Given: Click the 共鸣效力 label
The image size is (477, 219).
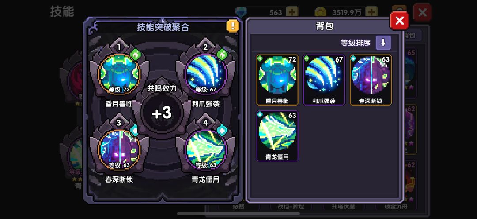Looking at the screenshot, I should point(162,88).
